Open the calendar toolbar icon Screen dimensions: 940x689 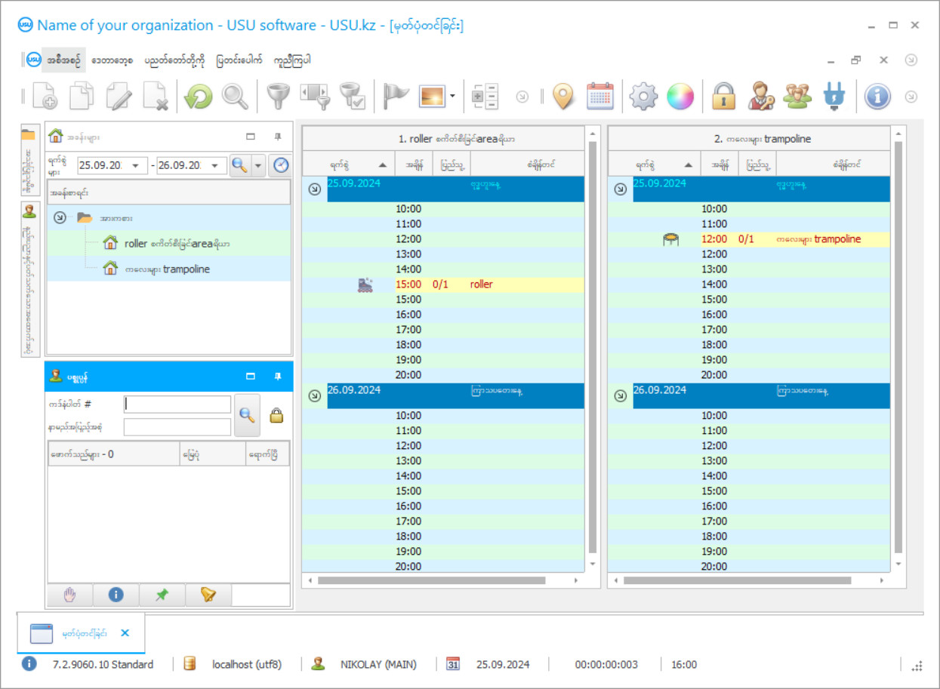(600, 97)
